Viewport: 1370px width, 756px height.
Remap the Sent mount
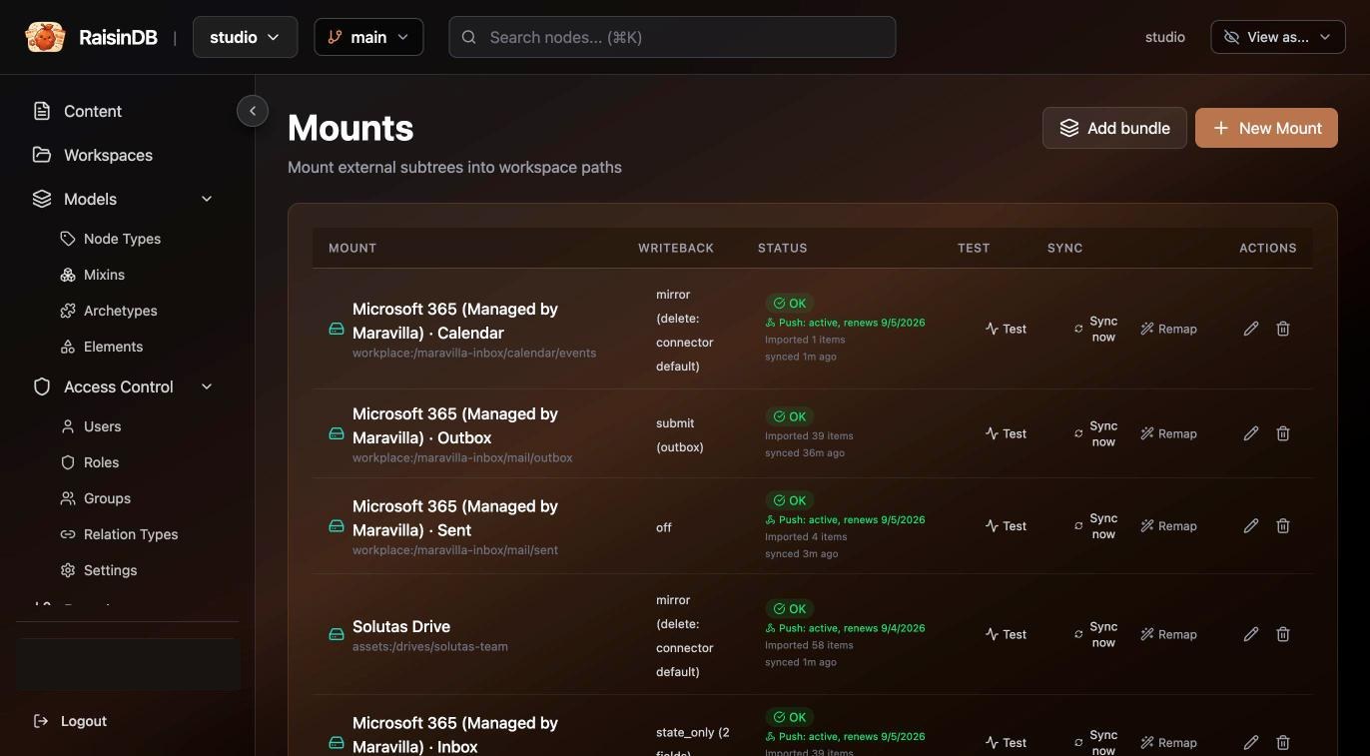point(1168,525)
